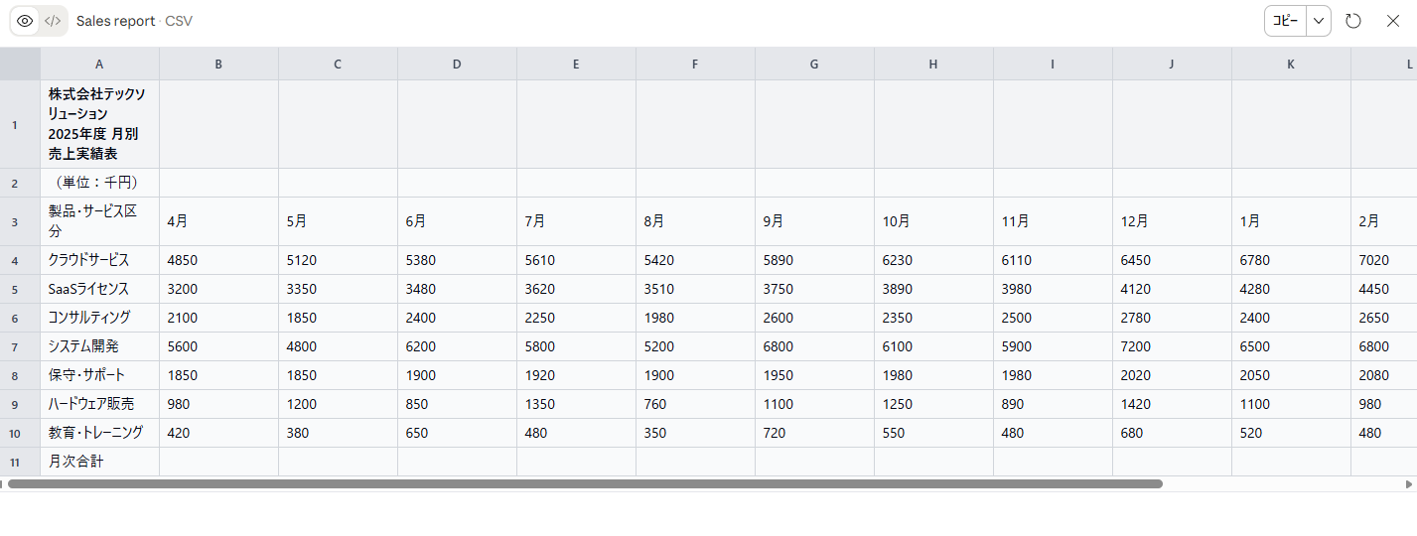The width and height of the screenshot is (1417, 536).
Task: Select the ハードウェア販売 row label
Action: [99, 404]
